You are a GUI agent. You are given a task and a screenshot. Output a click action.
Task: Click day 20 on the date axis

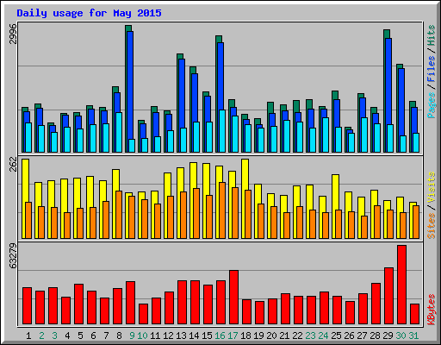271,336
